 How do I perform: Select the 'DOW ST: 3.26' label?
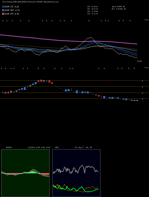12,7
